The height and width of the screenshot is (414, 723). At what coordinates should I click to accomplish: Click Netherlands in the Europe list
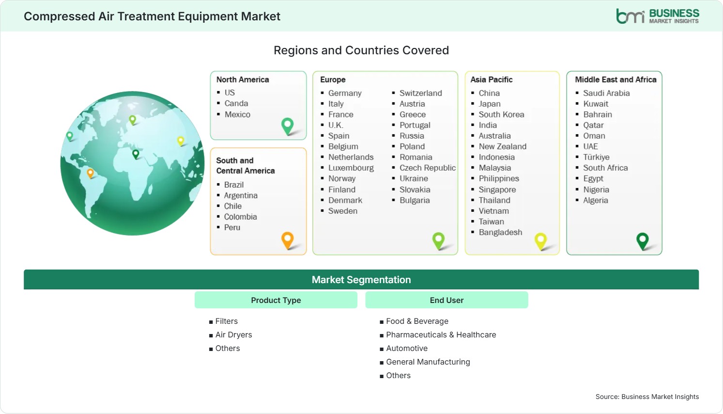point(351,157)
